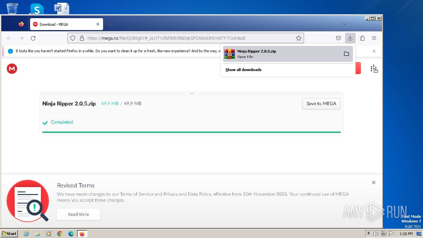Screen dimensions: 423x238
Task: Show hidden system tray icons
Action: [x=369, y=233]
